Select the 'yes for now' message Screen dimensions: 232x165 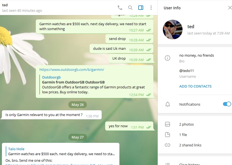[x=129, y=126]
